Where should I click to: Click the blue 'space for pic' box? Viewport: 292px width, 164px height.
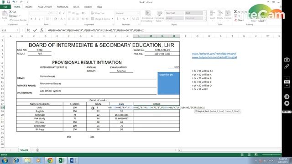168,83
